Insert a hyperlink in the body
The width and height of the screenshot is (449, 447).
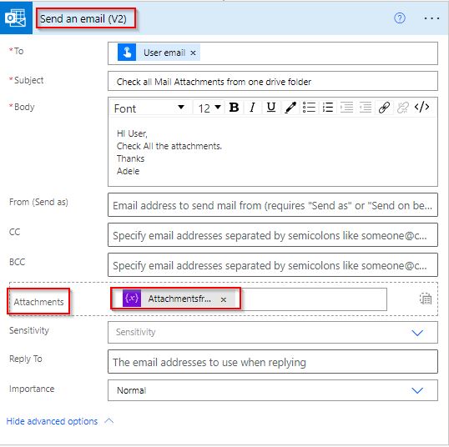coord(384,108)
